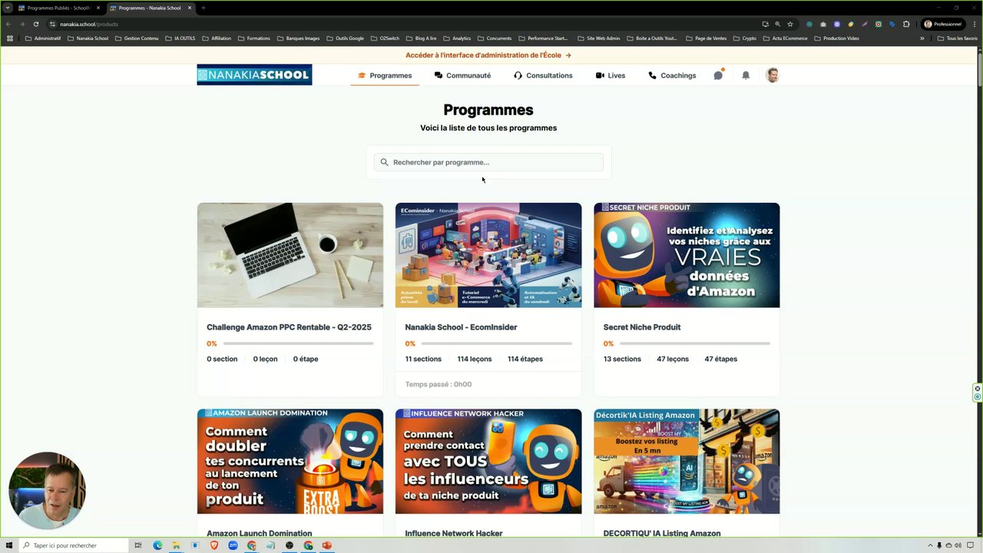This screenshot has width=983, height=553.
Task: Open the user profile avatar menu
Action: click(773, 75)
